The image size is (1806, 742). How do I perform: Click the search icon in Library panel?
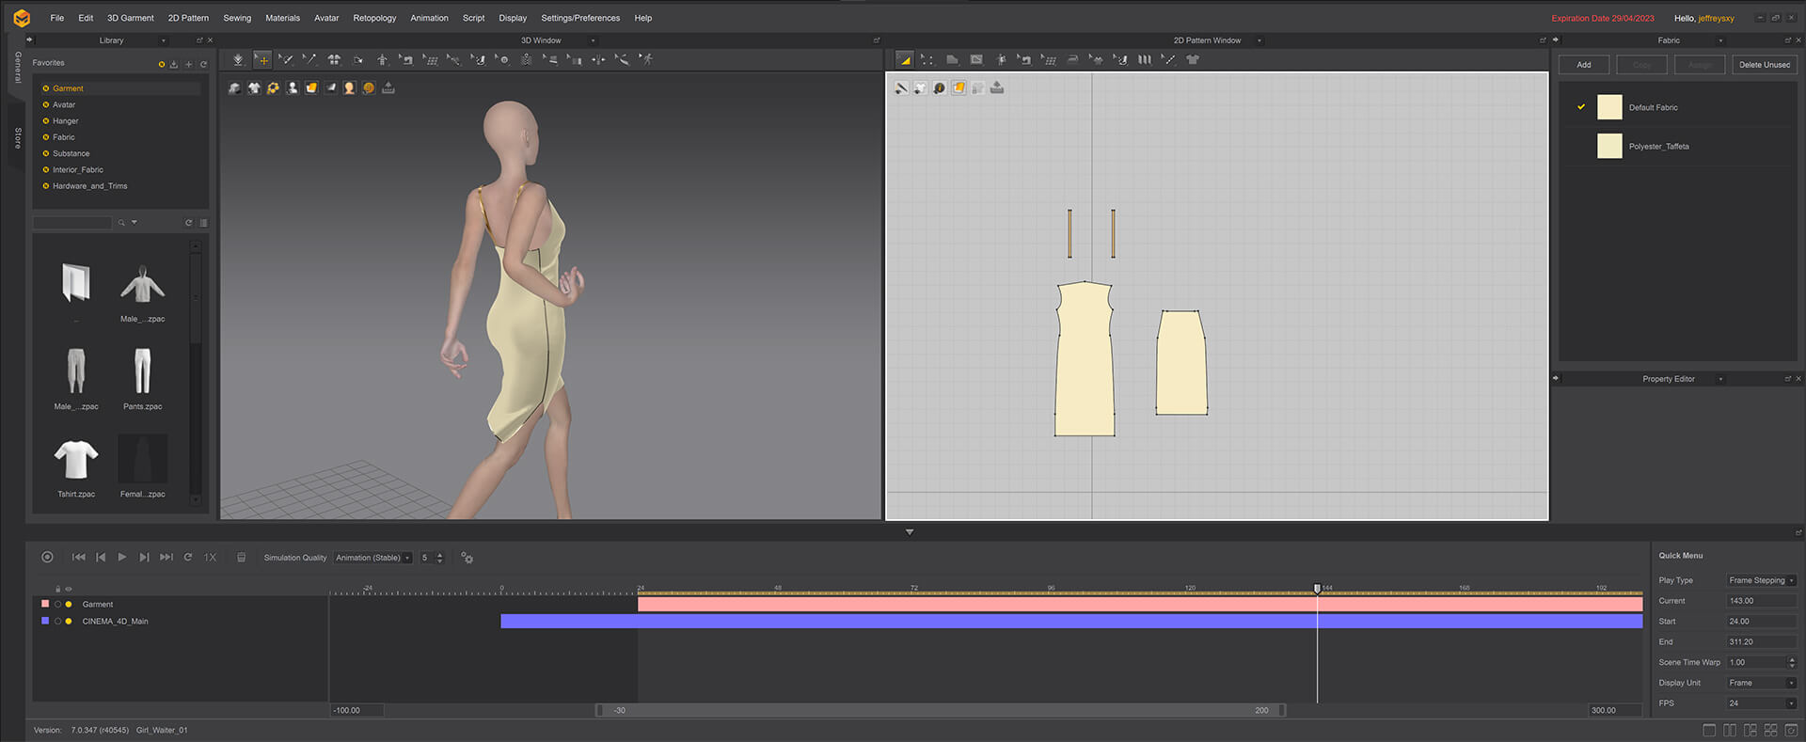121,223
